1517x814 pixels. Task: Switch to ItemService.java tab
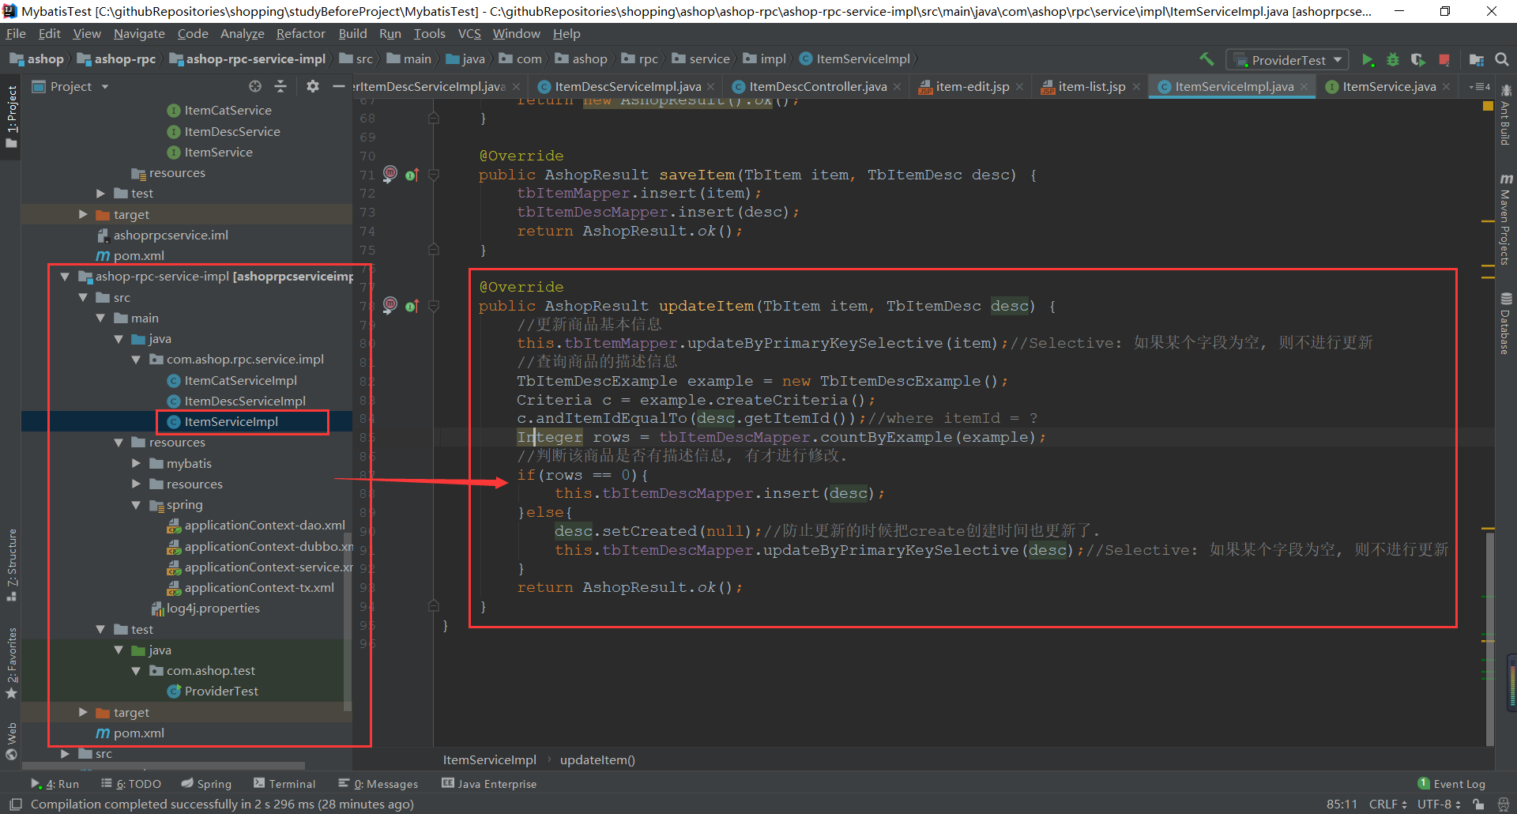pos(1389,86)
